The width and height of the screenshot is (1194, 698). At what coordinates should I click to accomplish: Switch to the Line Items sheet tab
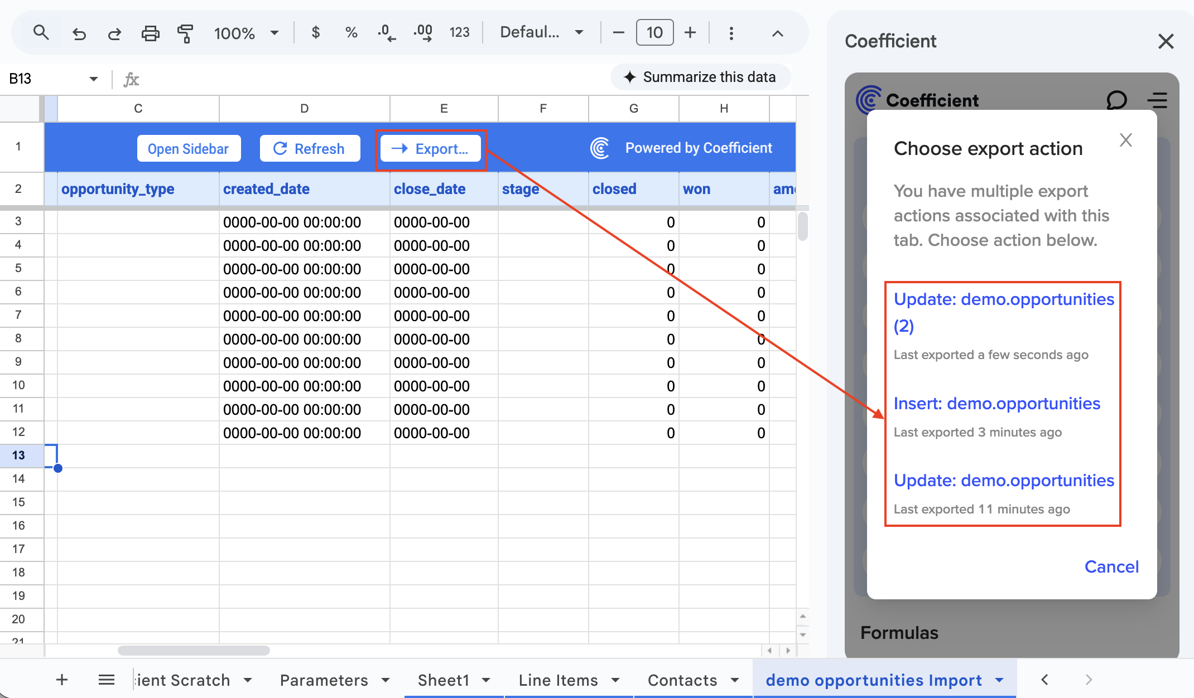coord(558,680)
